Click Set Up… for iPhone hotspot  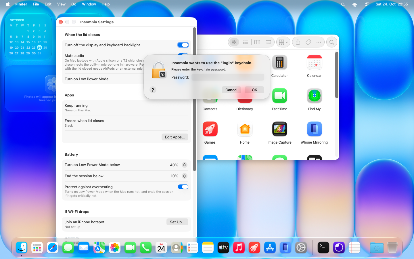pos(177,222)
